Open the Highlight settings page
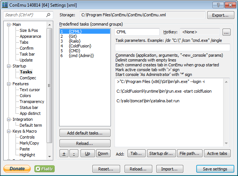238x176 pixels. click(27, 155)
